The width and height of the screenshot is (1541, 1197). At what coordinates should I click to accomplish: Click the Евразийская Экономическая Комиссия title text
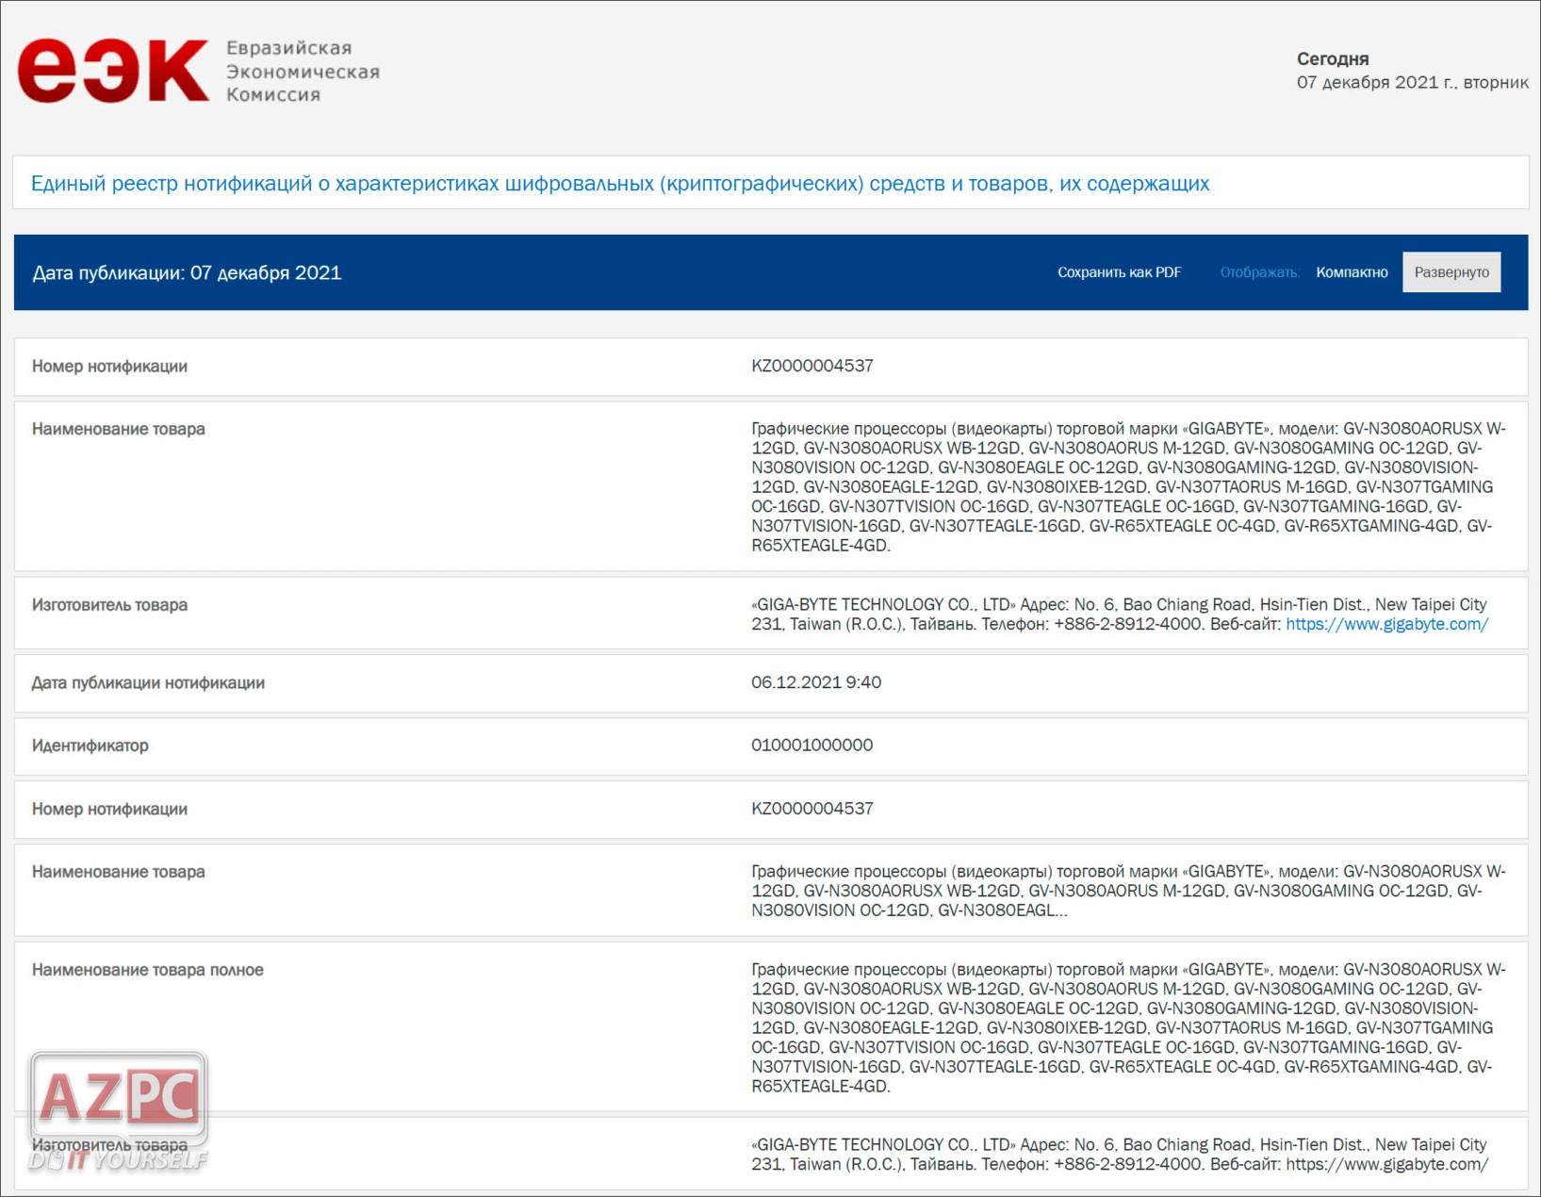(302, 72)
